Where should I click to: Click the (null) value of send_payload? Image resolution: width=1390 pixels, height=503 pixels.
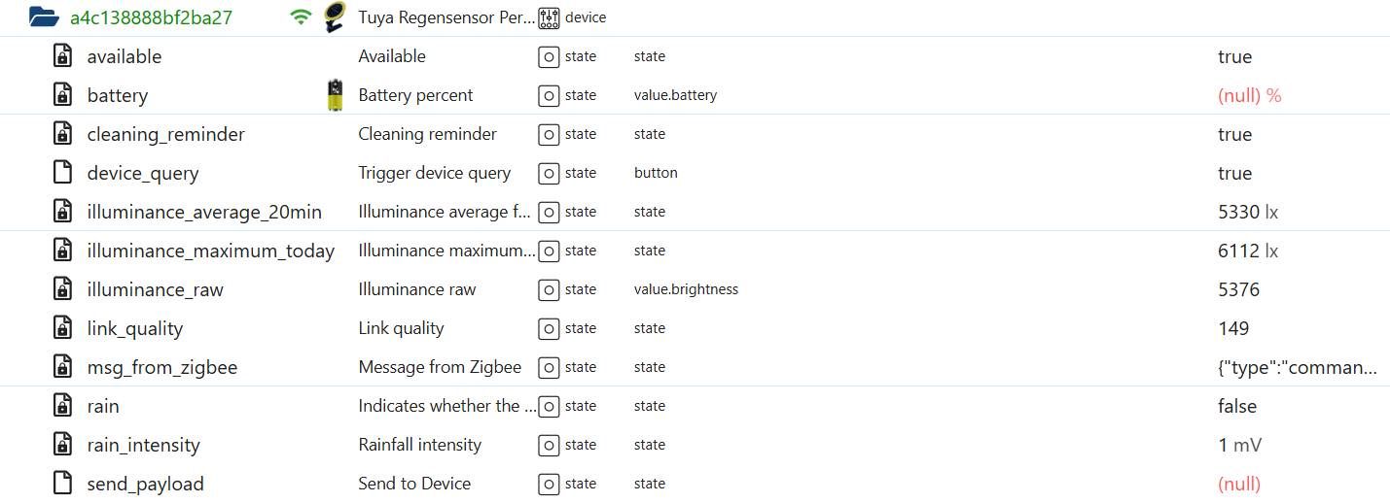click(x=1238, y=484)
